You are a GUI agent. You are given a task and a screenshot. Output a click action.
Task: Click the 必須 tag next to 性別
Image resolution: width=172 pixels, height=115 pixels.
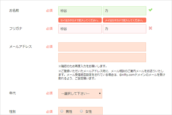point(49,112)
